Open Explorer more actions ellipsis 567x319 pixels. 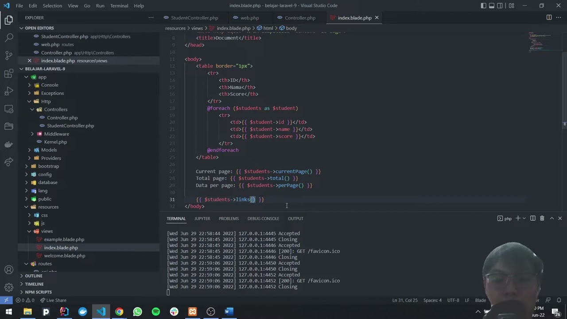(151, 18)
